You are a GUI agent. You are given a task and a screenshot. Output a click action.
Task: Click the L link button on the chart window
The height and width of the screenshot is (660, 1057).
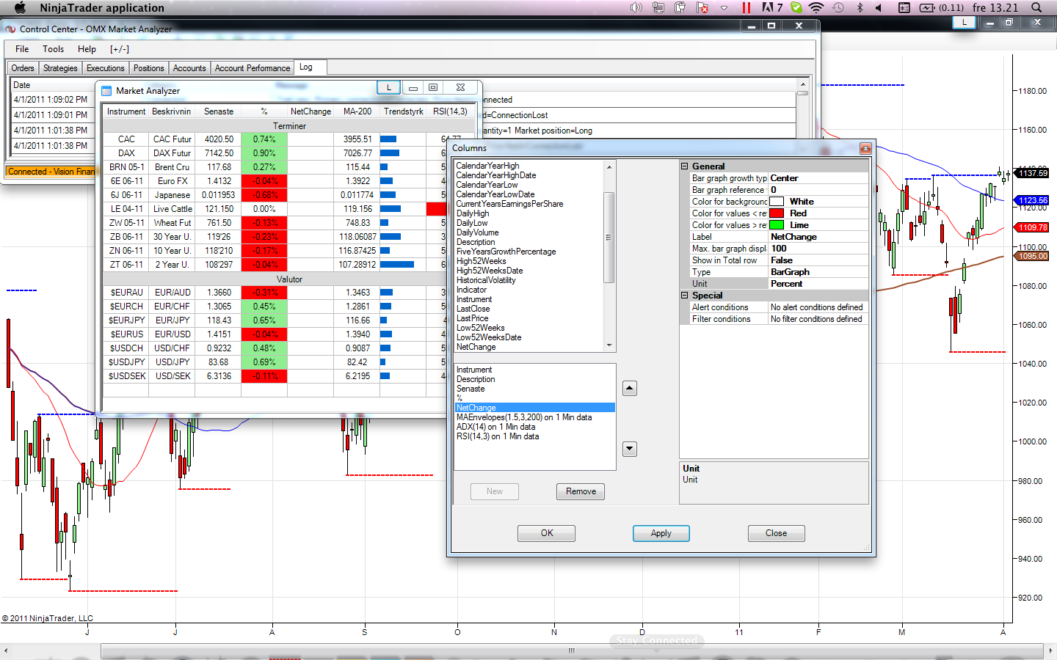964,23
